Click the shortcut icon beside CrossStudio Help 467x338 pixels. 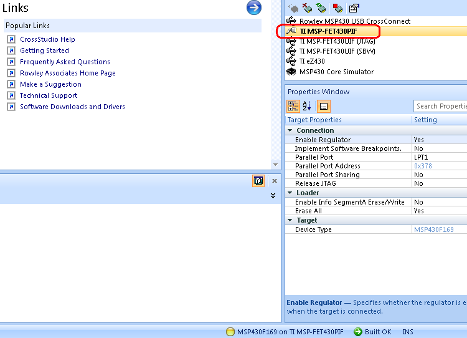(11, 39)
